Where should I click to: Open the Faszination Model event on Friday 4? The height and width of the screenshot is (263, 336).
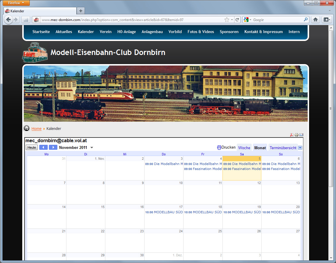click(x=203, y=169)
